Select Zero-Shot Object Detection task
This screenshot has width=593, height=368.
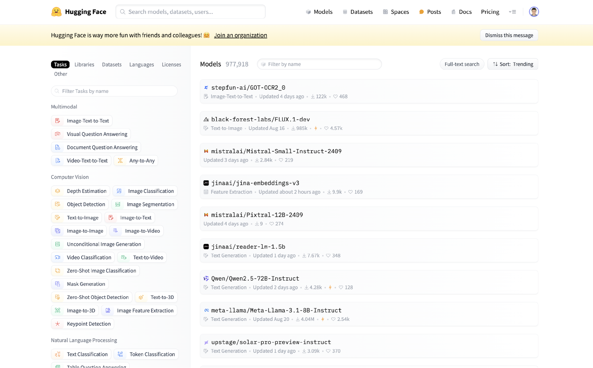91,297
